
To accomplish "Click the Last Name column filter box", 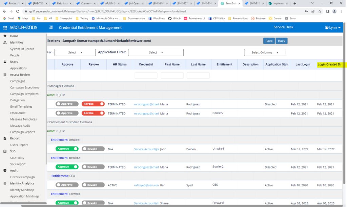I will pyautogui.click(x=198, y=75).
